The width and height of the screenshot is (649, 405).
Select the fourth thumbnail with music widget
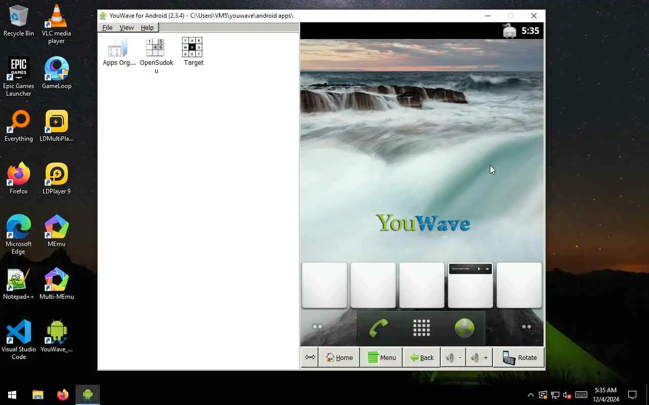point(471,285)
